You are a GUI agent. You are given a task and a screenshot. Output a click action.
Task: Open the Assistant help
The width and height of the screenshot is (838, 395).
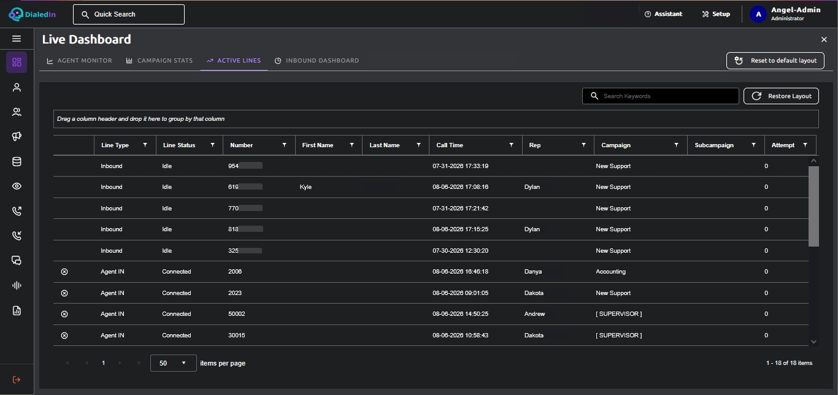(663, 14)
